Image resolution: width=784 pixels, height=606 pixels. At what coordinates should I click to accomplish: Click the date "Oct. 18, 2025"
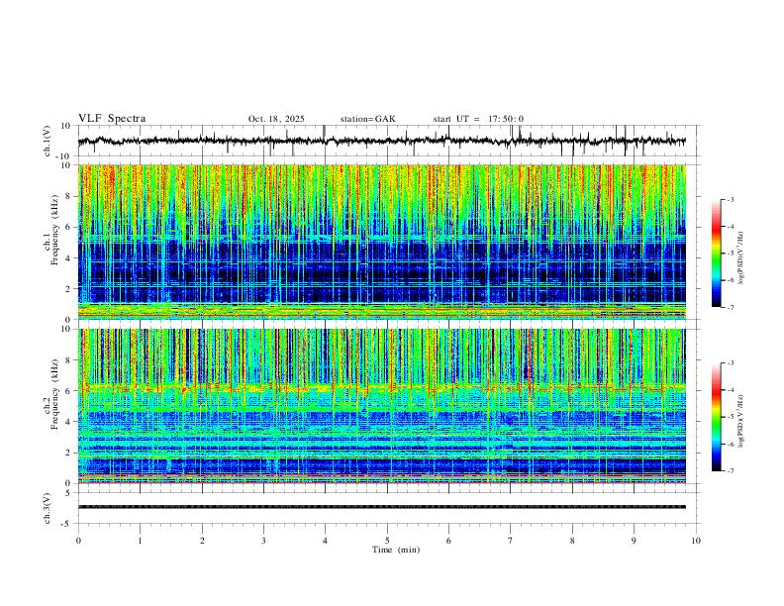[276, 119]
